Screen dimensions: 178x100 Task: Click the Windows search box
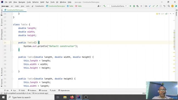[31, 97]
